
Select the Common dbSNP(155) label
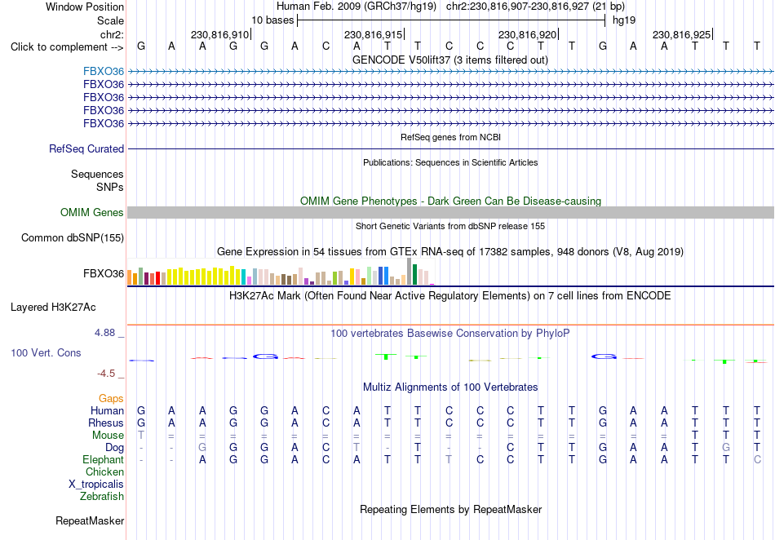point(73,237)
